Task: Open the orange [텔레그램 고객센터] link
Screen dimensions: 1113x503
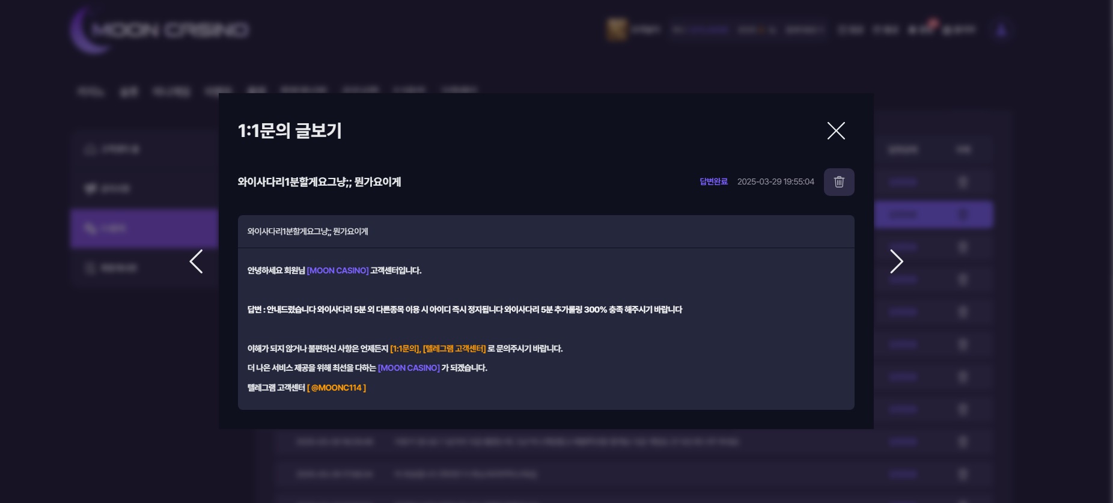Action: click(454, 349)
